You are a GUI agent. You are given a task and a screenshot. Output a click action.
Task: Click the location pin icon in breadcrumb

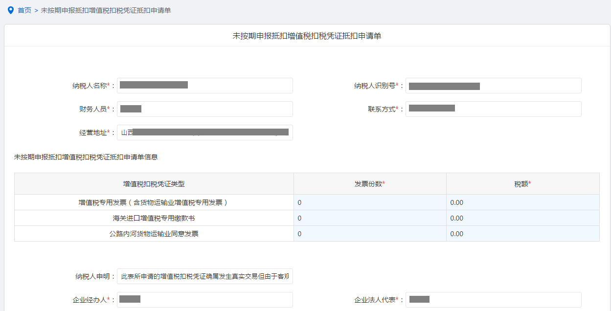[x=11, y=10]
